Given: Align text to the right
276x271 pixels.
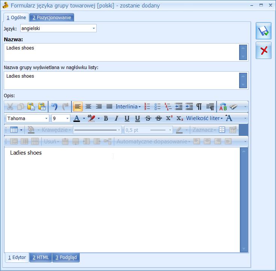Looking at the screenshot, I should tap(99, 107).
